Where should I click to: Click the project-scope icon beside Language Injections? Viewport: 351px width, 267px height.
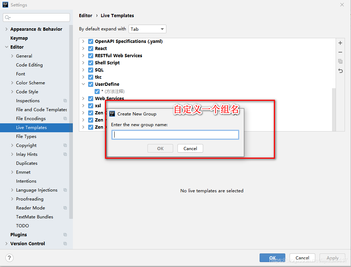pos(65,190)
